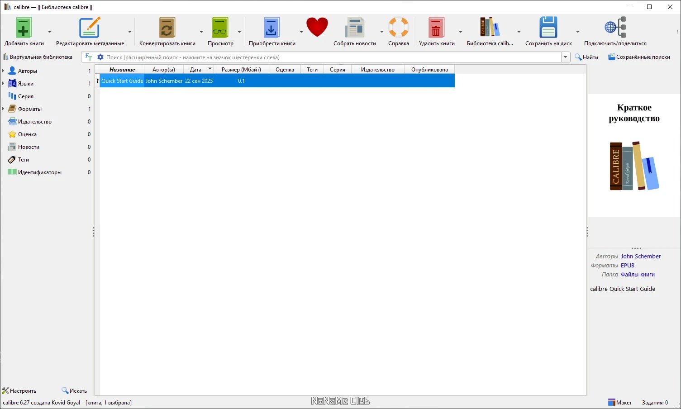Select Издательство in the tag browser

click(35, 122)
